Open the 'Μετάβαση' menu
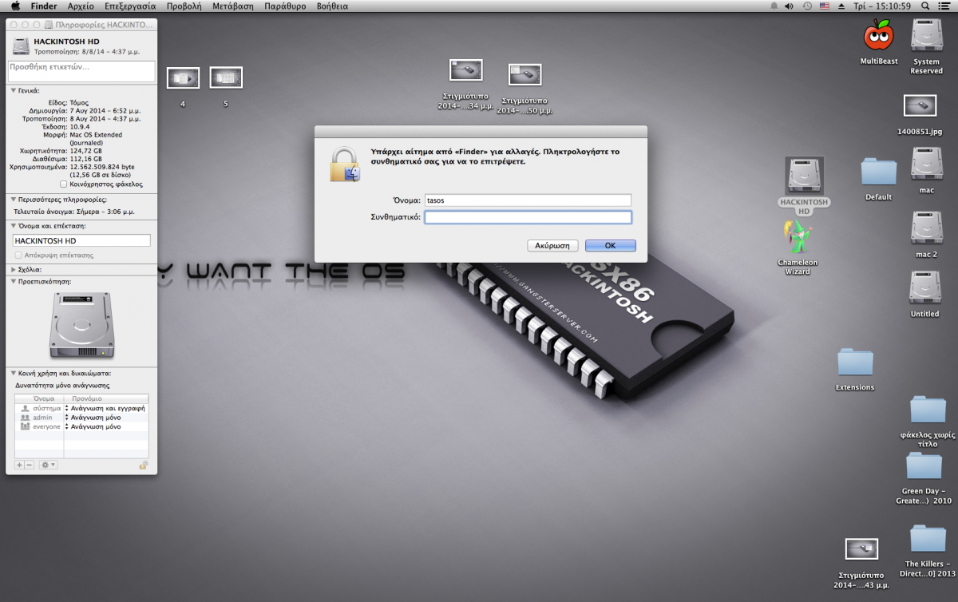Viewport: 958px width, 602px height. 233,6
